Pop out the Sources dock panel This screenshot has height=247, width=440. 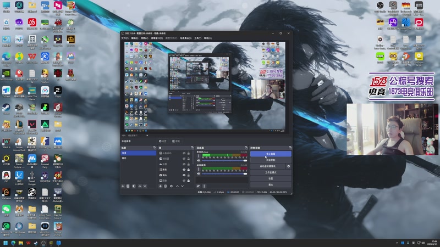192,148
